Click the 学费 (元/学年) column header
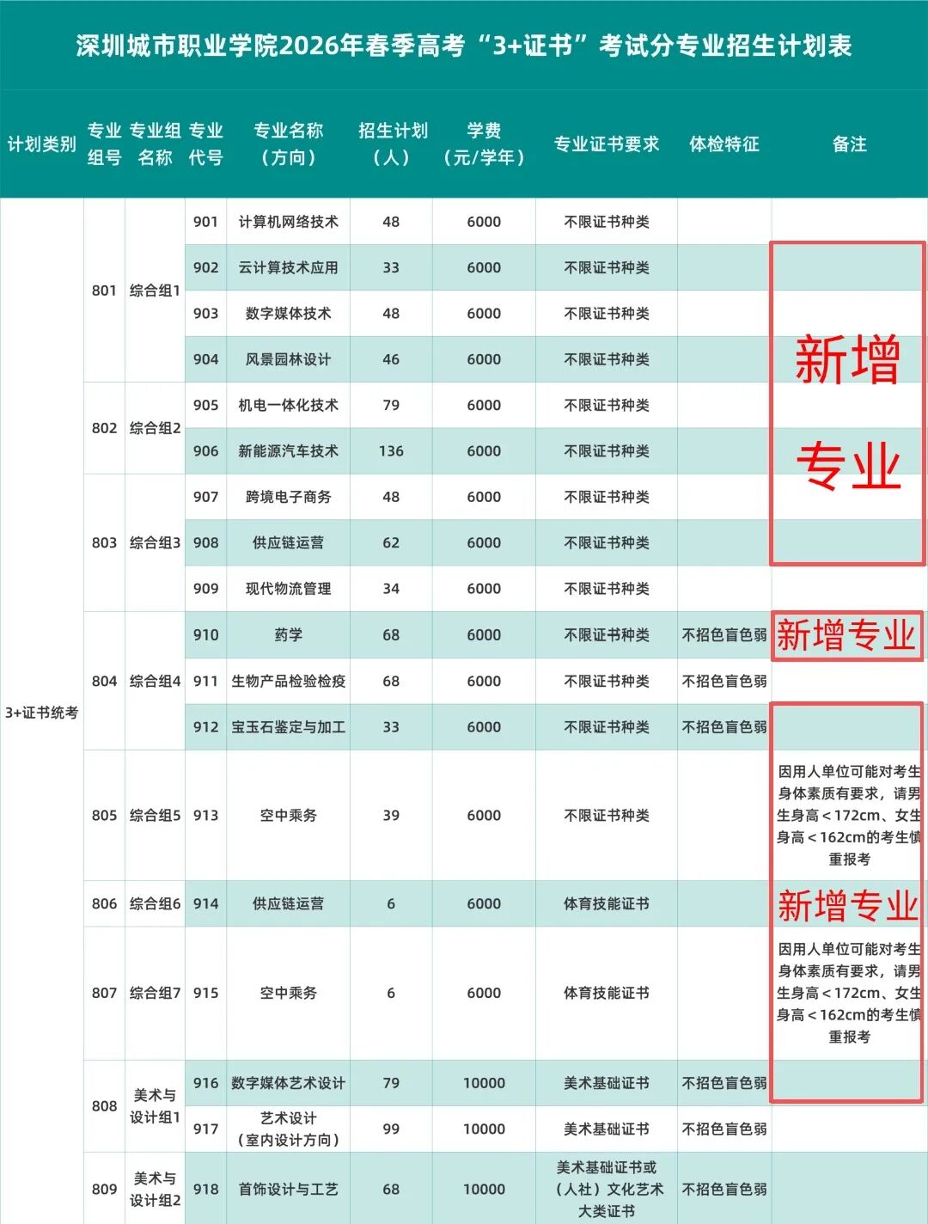The width and height of the screenshot is (928, 1224). click(x=484, y=144)
